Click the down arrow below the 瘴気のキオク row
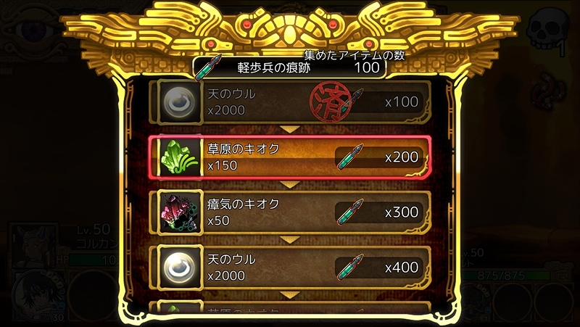 tap(290, 240)
